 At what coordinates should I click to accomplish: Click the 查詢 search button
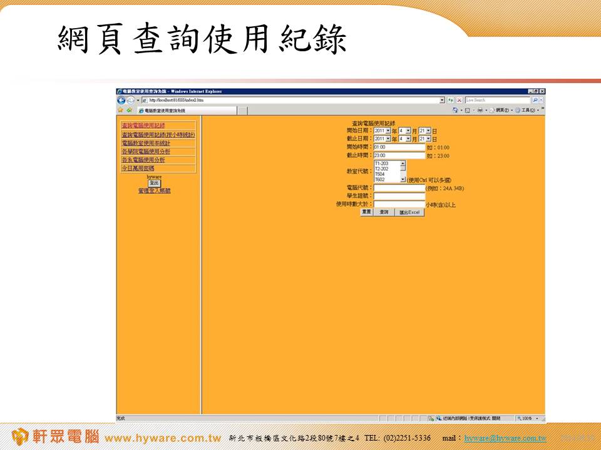point(384,212)
